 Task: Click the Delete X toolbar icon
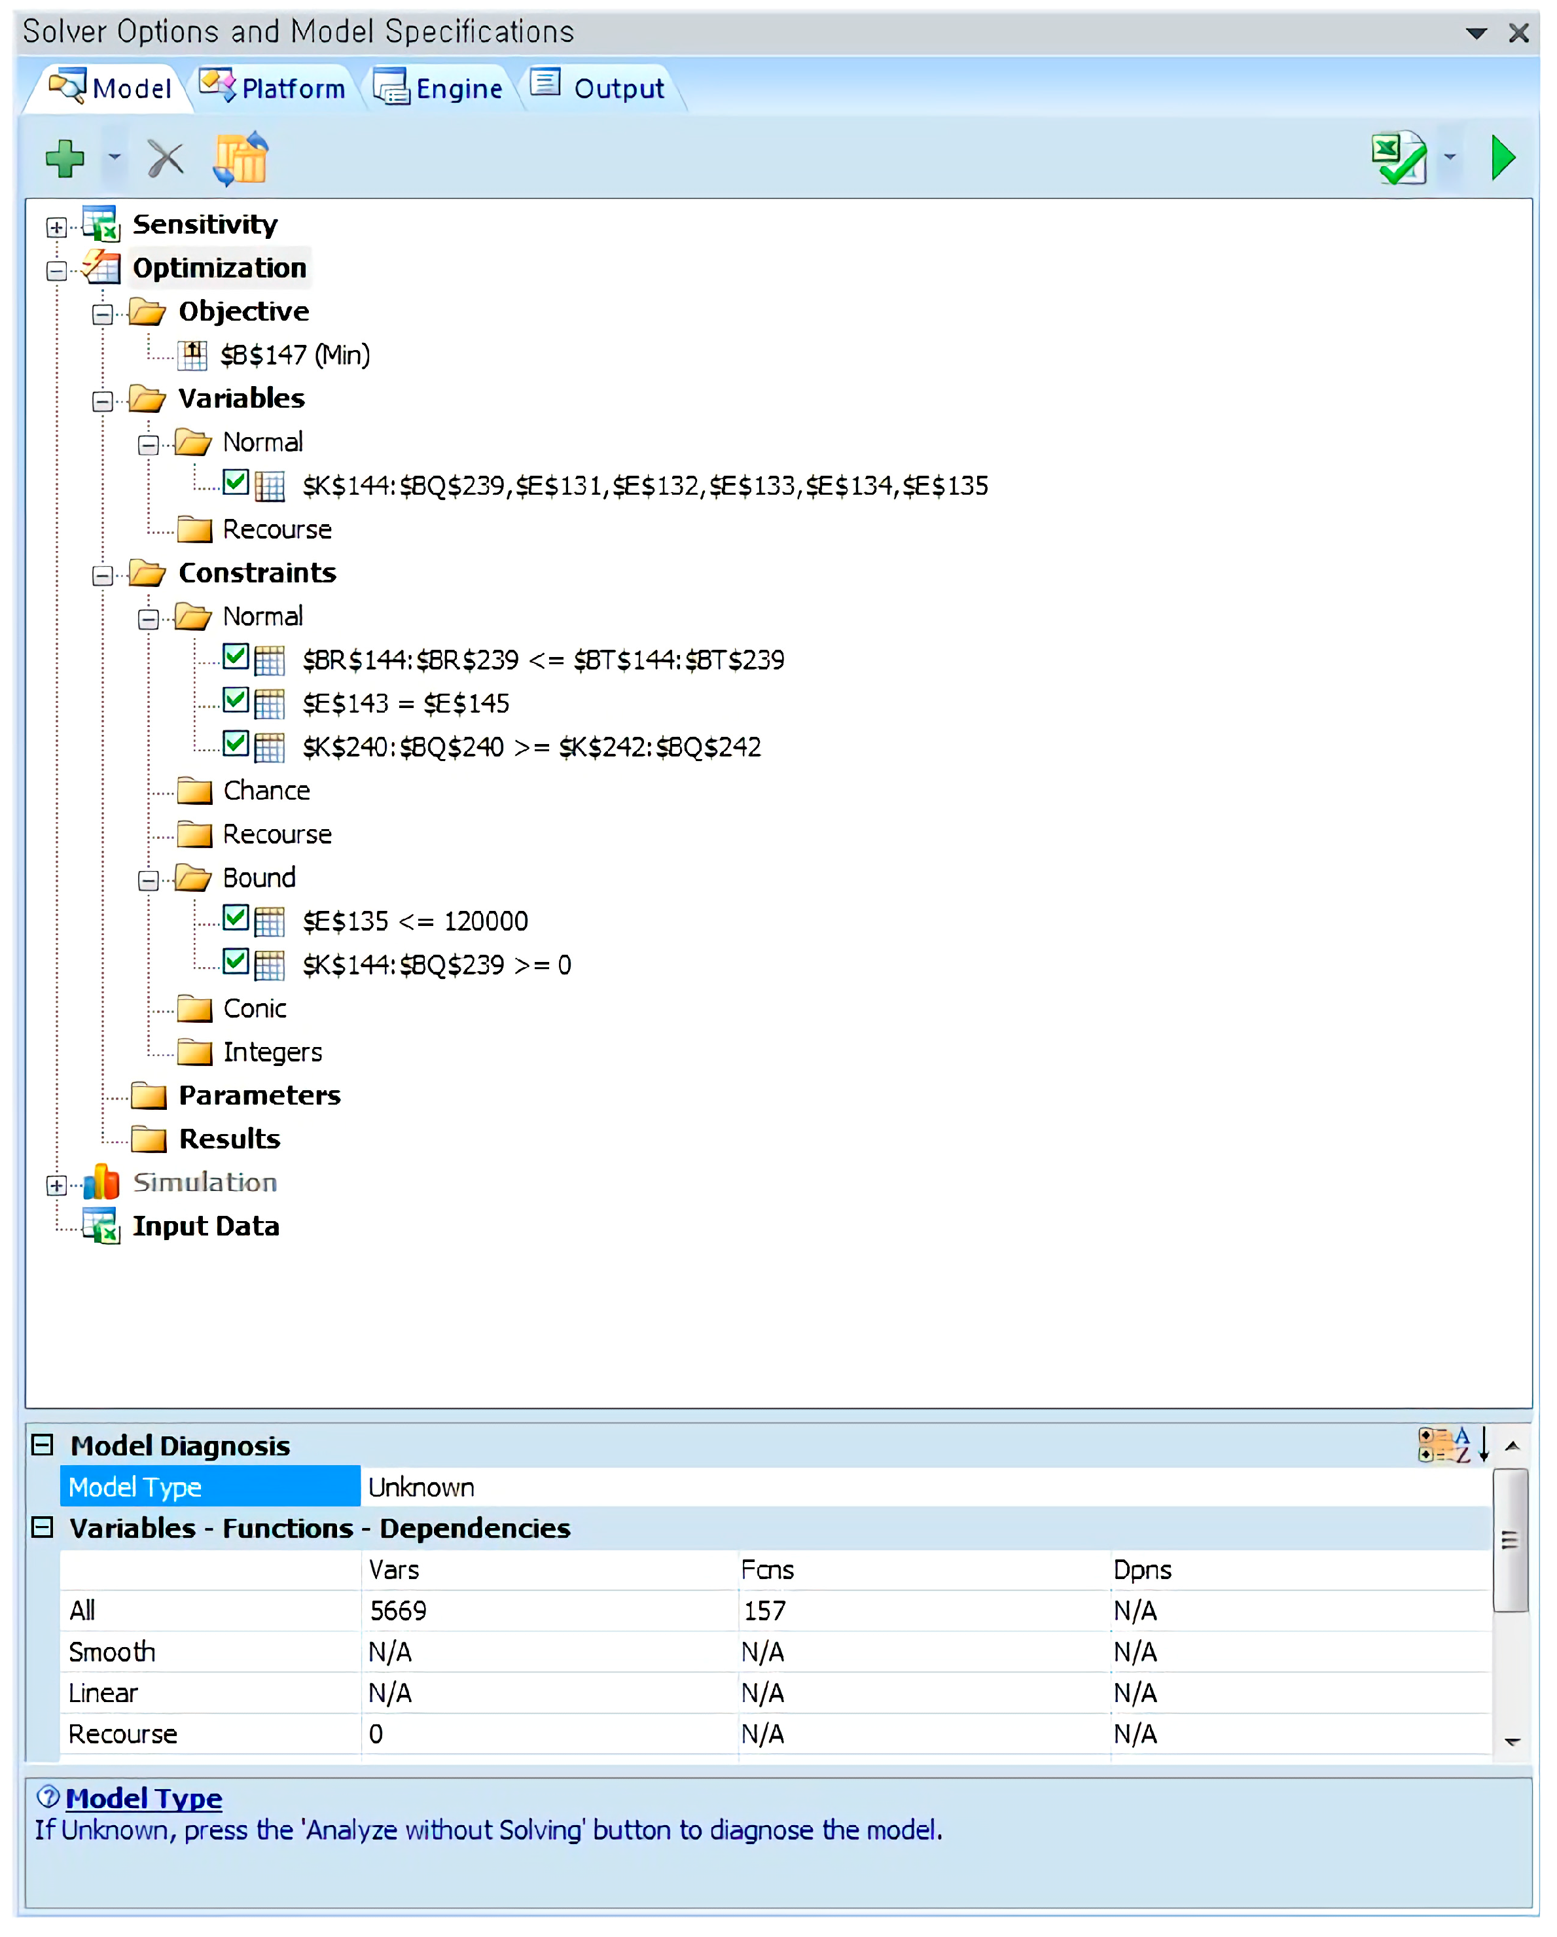166,159
